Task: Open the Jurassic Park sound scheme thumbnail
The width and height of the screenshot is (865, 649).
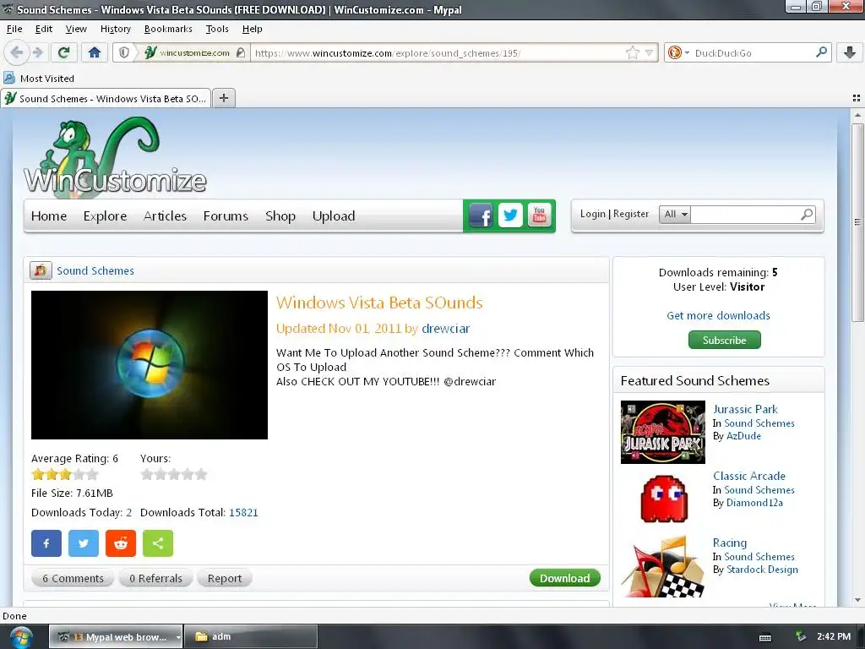Action: [x=662, y=432]
